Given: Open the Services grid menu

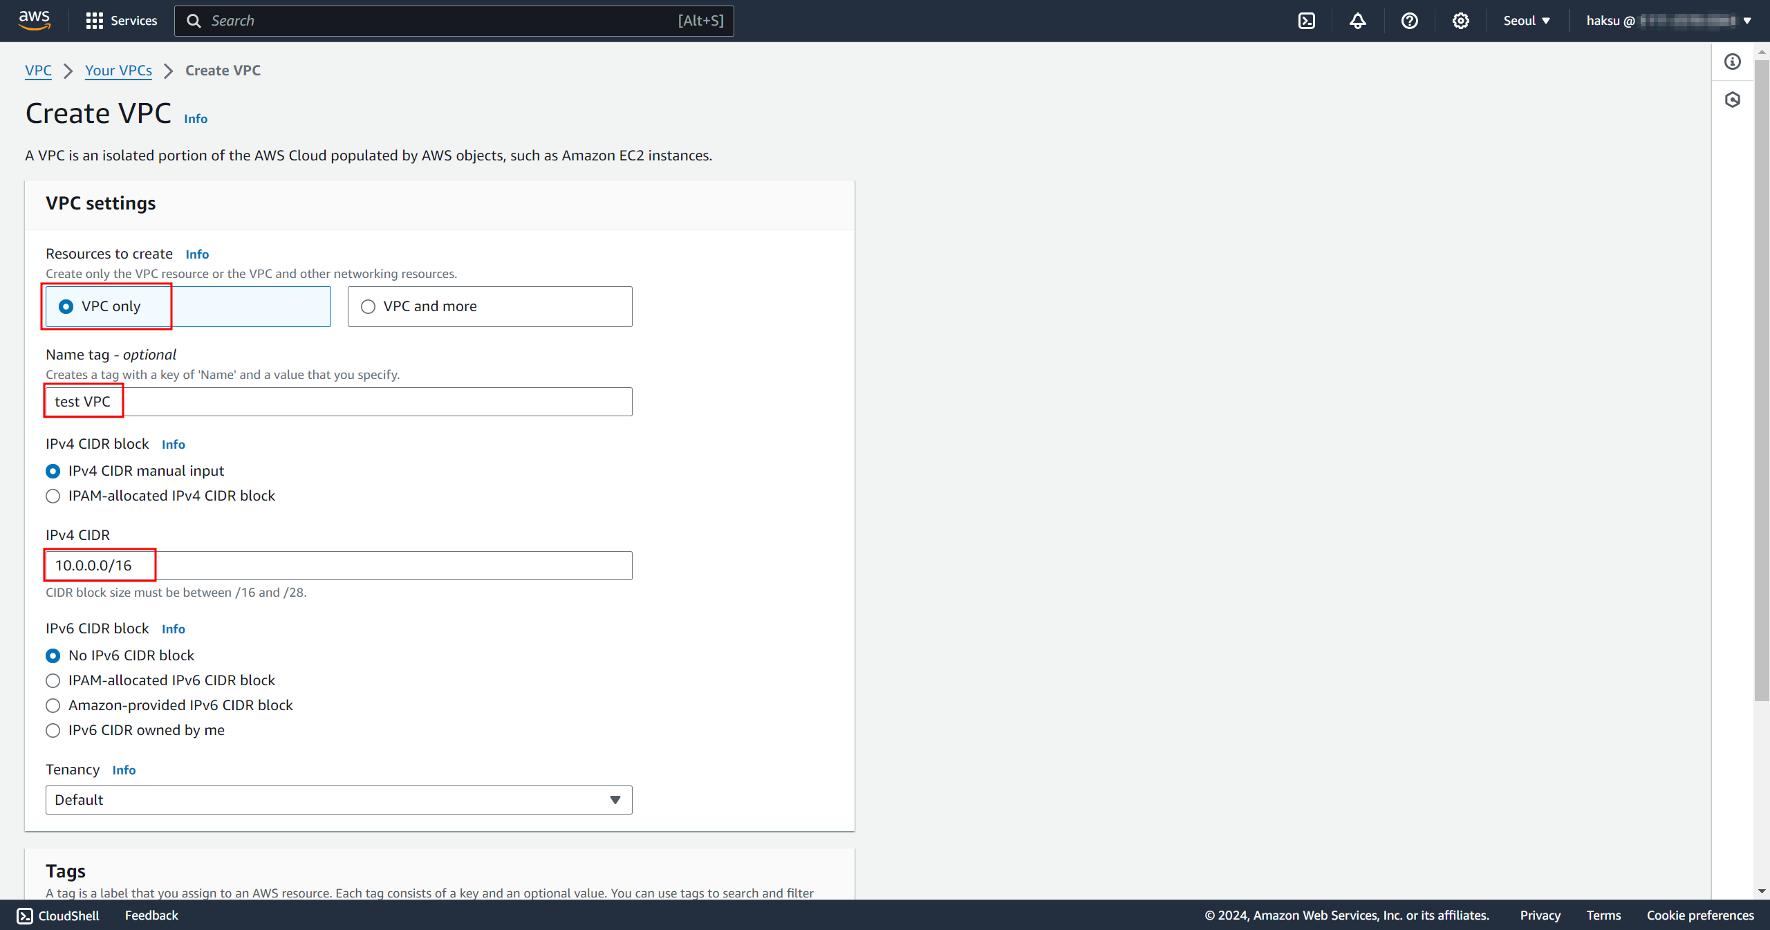Looking at the screenshot, I should pos(122,21).
